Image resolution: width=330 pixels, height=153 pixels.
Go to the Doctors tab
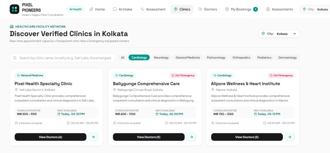pos(208,9)
